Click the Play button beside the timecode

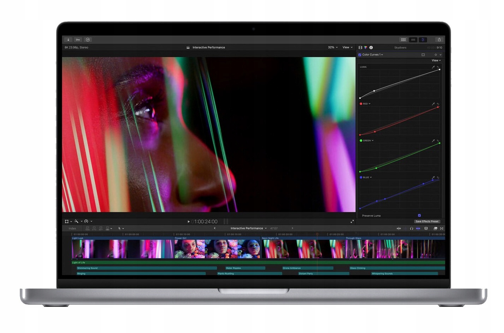(x=189, y=222)
